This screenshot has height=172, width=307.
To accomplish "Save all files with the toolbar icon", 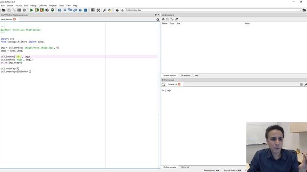I will 14,10.
